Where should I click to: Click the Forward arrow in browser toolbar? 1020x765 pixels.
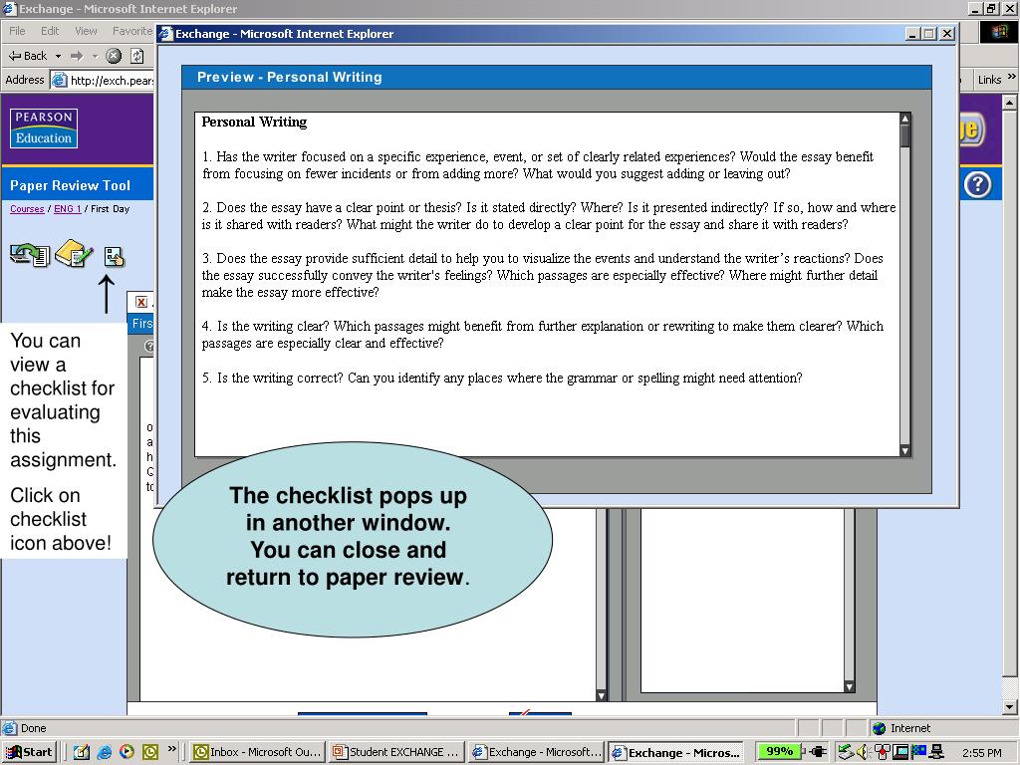pyautogui.click(x=77, y=56)
